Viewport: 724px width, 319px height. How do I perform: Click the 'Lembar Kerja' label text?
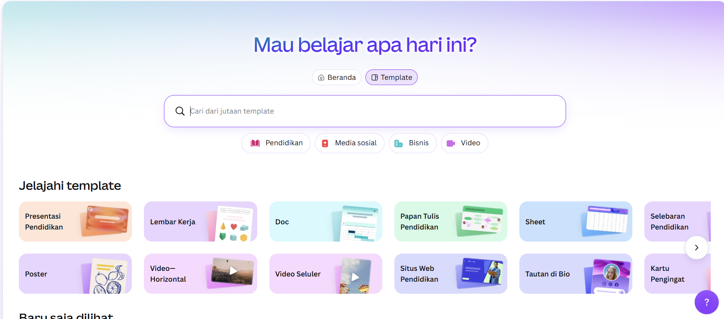(x=172, y=222)
